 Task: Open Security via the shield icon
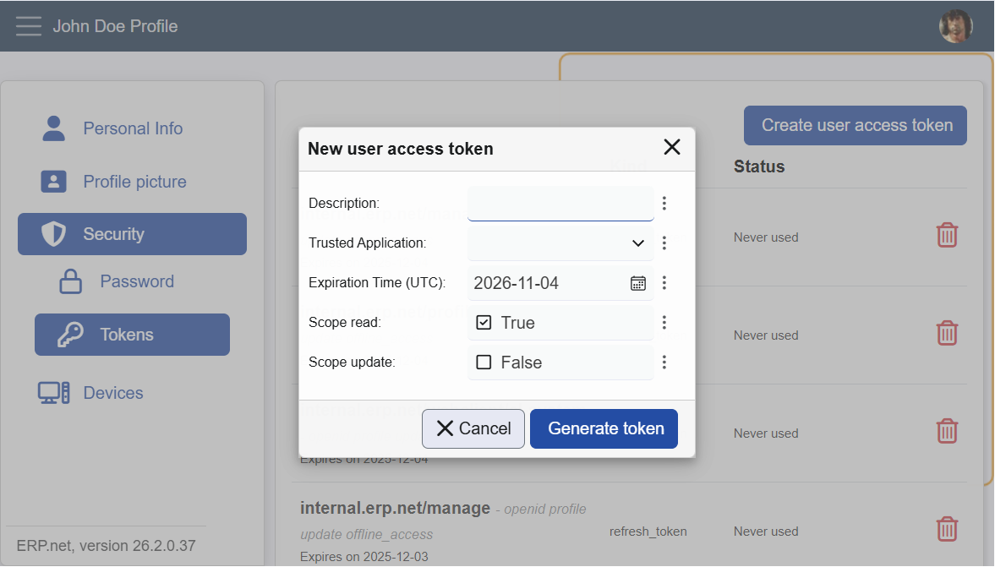tap(53, 233)
